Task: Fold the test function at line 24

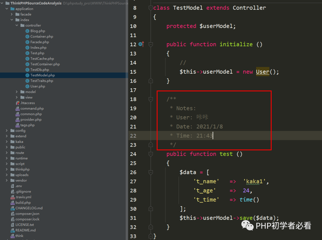Action: pos(151,154)
